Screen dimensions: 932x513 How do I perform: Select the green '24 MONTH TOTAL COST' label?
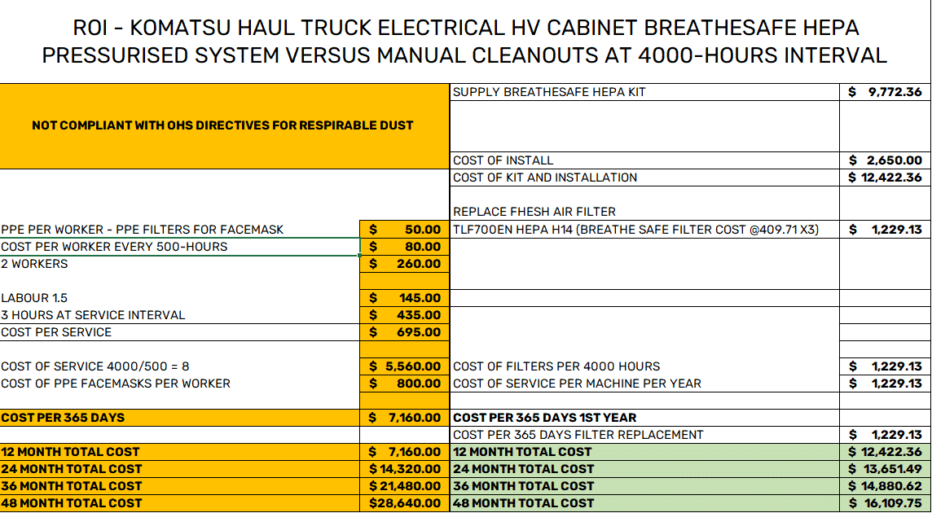(x=645, y=469)
